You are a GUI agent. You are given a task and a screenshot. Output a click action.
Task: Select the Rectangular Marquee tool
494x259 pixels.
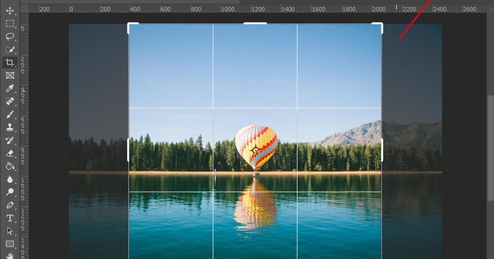coord(11,24)
